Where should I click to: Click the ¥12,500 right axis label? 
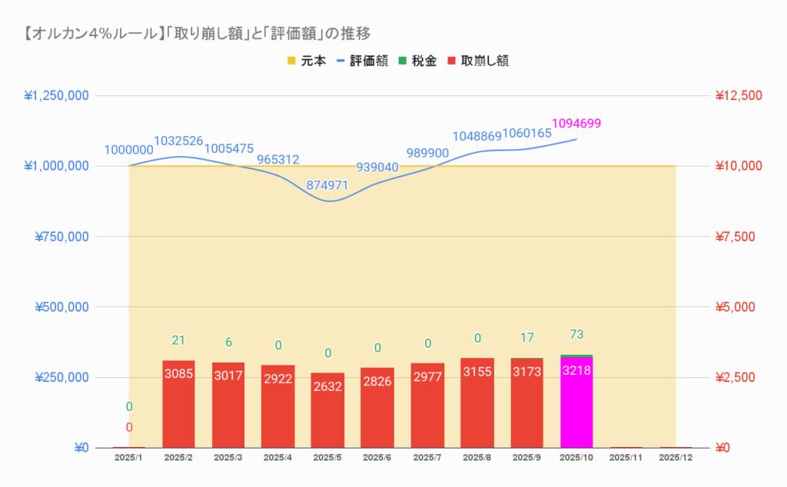pyautogui.click(x=738, y=96)
